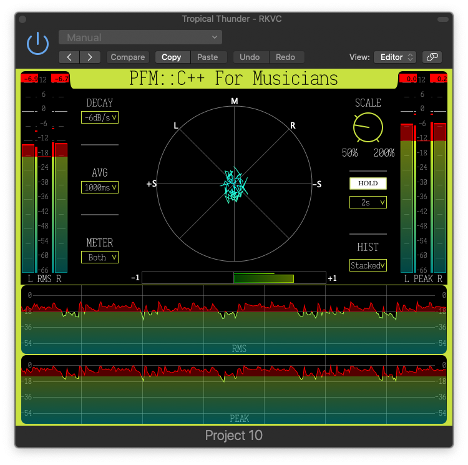Open the hold time 2s dropdown
The image size is (468, 465).
click(368, 202)
